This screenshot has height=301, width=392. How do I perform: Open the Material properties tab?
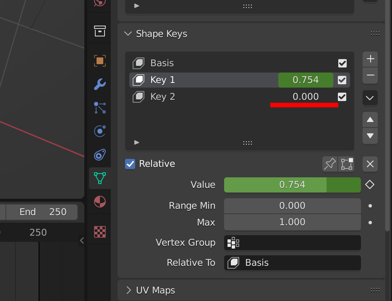100,202
